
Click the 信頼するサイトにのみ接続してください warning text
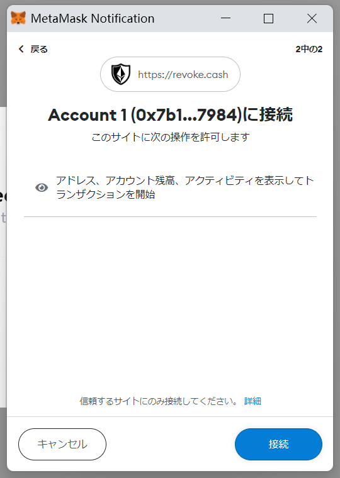(159, 401)
